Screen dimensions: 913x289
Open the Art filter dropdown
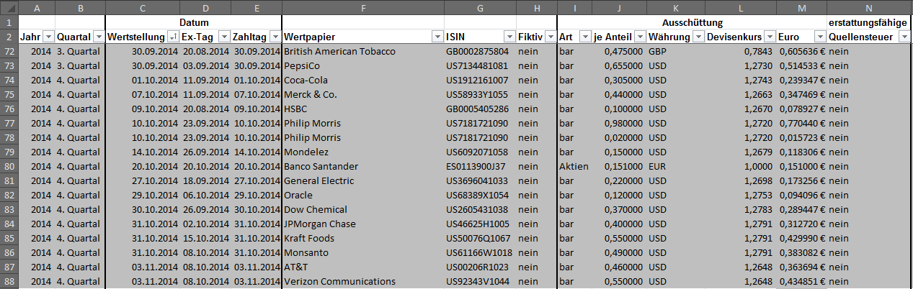tap(585, 37)
